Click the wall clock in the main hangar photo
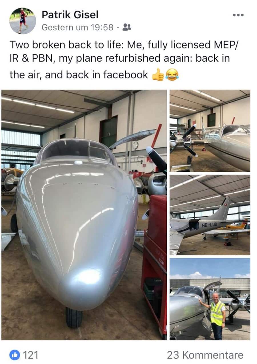257x364 pixels. [135, 145]
